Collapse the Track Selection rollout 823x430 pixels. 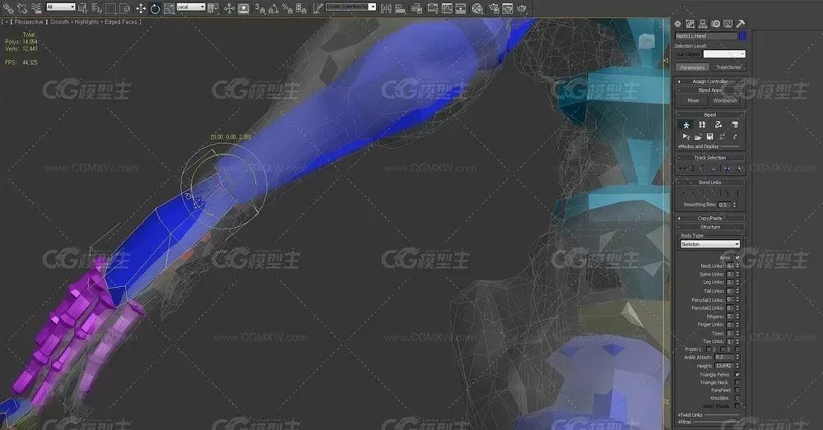(x=709, y=157)
